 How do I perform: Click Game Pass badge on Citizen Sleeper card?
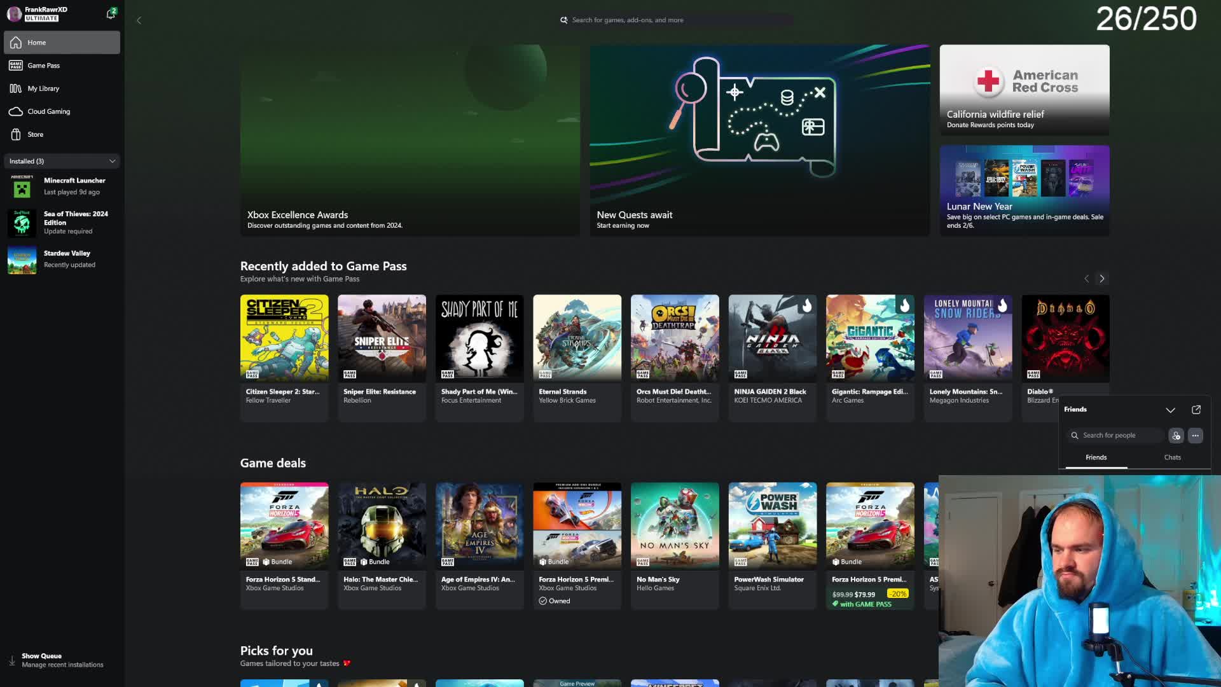tap(252, 374)
